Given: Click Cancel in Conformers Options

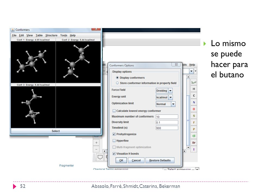Looking at the screenshot, I should click(x=136, y=160).
